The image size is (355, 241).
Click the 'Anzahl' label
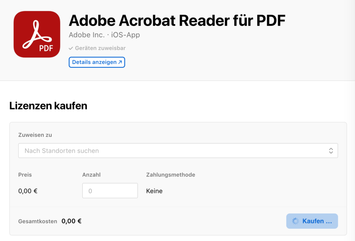click(x=92, y=175)
